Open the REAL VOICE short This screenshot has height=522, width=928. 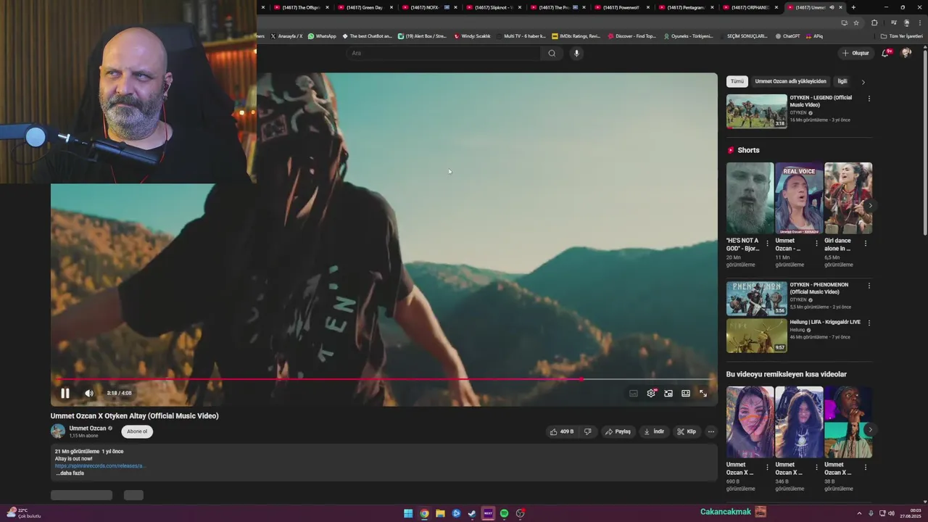pos(799,198)
